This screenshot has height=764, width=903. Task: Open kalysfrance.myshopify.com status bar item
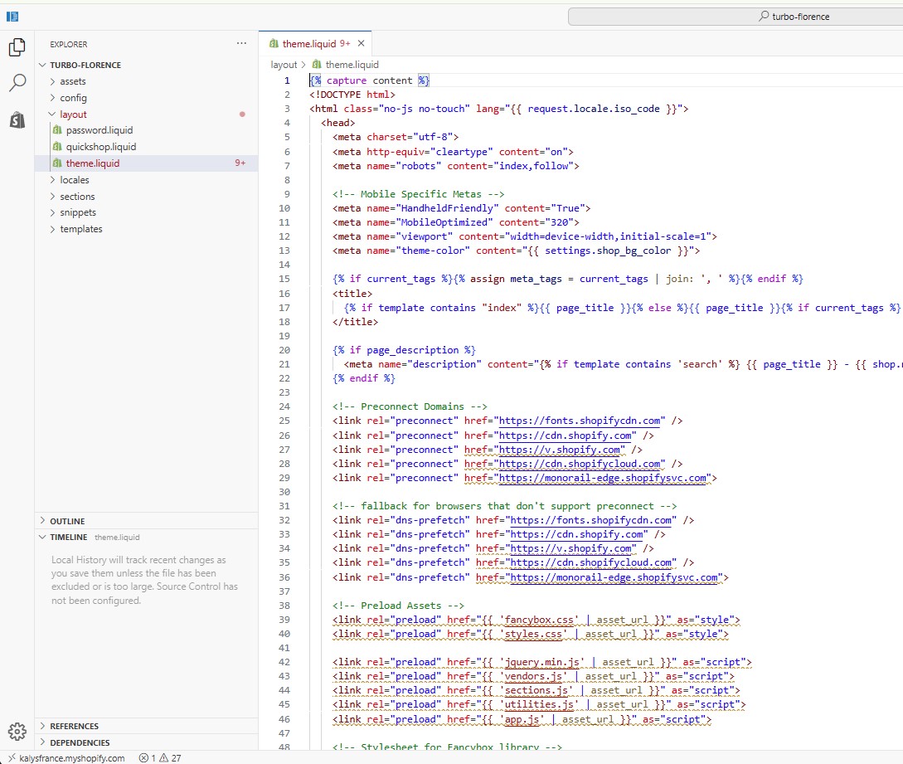pyautogui.click(x=66, y=757)
